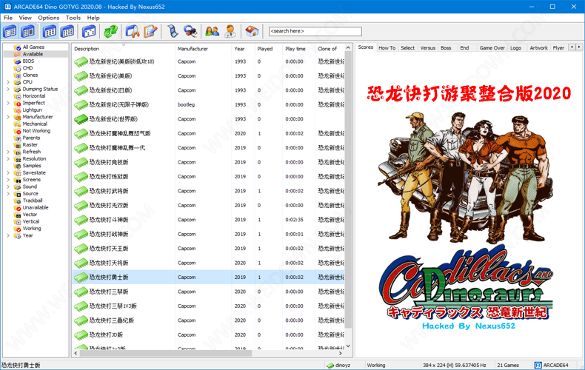Click the doctor support person icon
The image size is (585, 370).
pyautogui.click(x=230, y=32)
